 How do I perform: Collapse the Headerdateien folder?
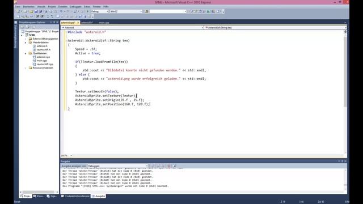click(x=26, y=42)
